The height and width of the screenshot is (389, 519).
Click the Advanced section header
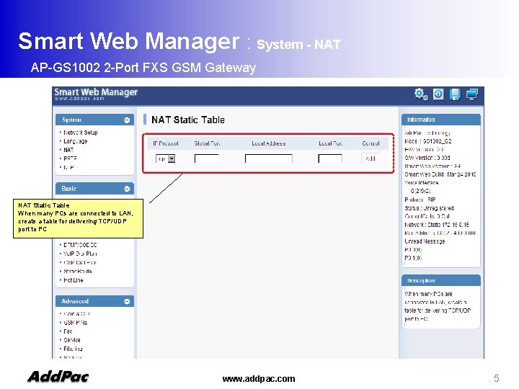[x=94, y=301]
